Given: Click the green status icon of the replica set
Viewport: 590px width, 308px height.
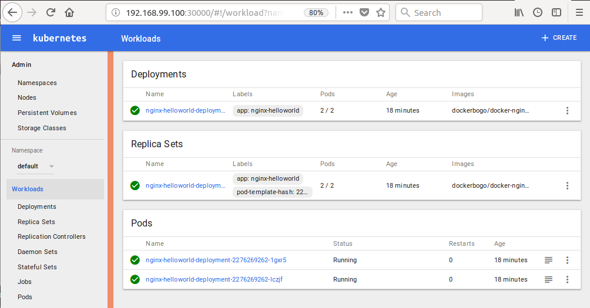Looking at the screenshot, I should tap(135, 185).
